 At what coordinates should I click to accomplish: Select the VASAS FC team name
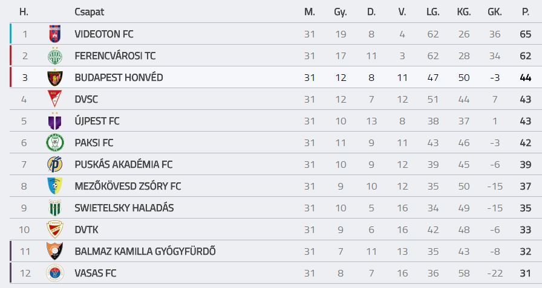click(x=96, y=273)
